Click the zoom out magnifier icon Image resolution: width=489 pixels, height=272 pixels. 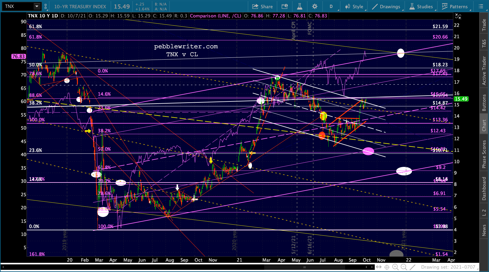point(404,267)
